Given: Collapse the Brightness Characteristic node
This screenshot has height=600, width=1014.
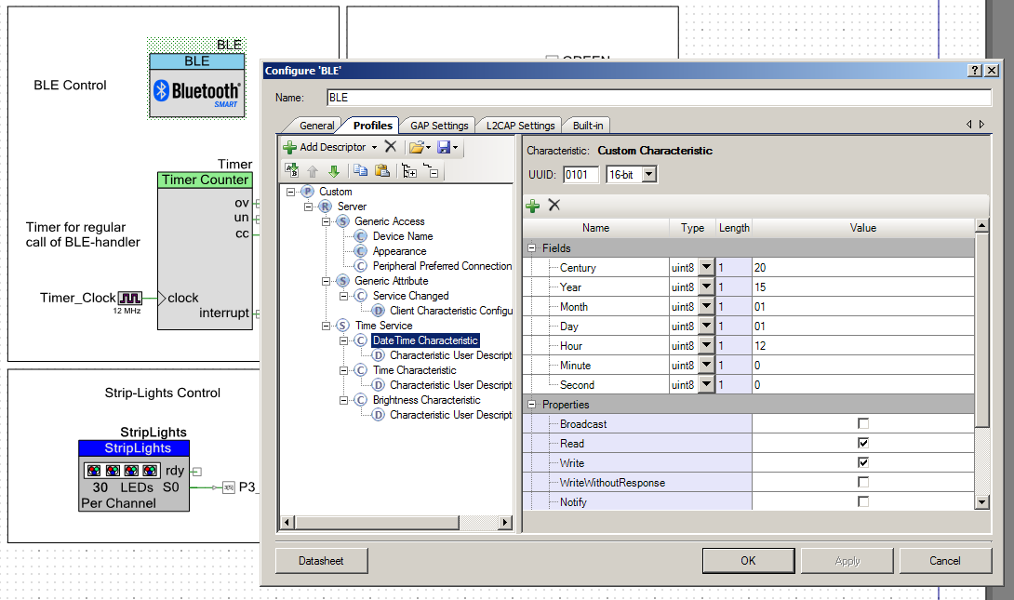Looking at the screenshot, I should tap(344, 400).
